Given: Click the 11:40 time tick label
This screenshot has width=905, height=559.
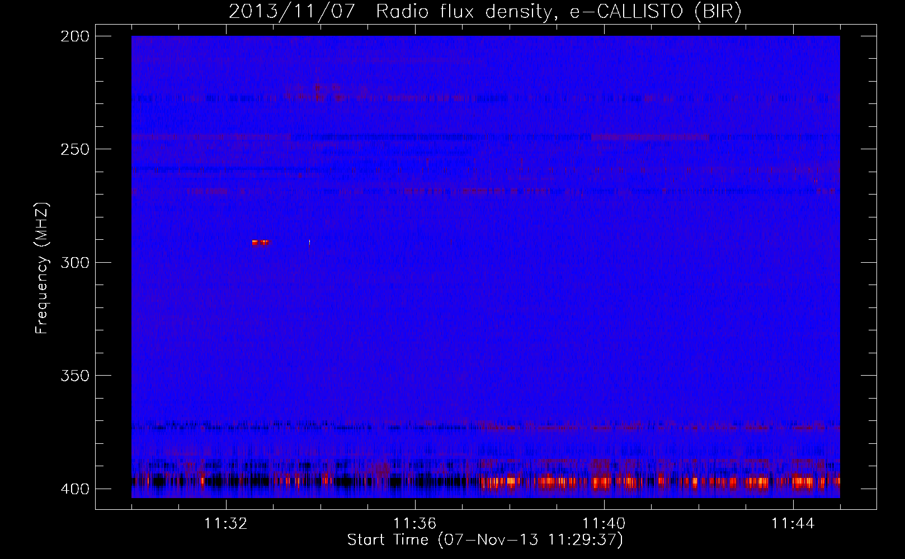Looking at the screenshot, I should click(x=604, y=524).
